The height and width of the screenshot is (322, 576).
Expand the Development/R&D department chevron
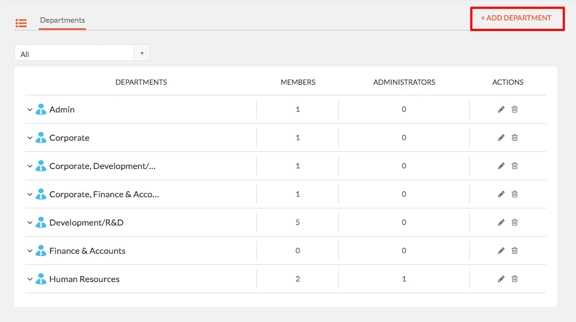coord(30,223)
